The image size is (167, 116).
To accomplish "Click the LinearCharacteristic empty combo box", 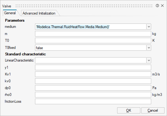I will 91,60.
